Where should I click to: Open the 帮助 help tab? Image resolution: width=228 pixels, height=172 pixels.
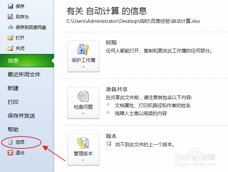(x=13, y=129)
